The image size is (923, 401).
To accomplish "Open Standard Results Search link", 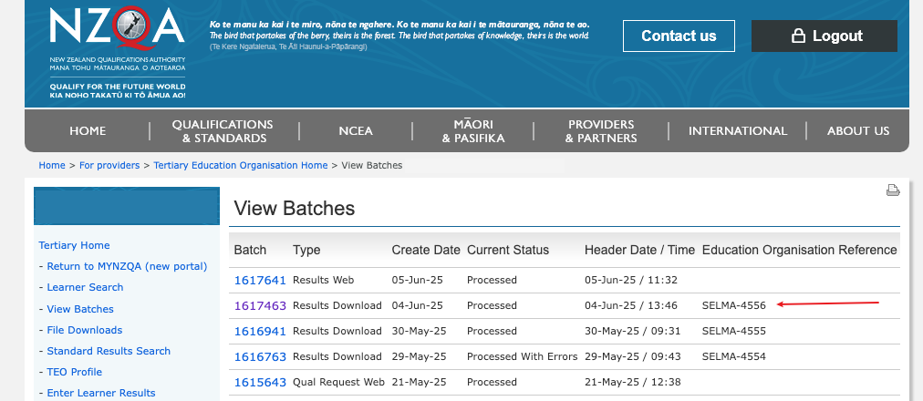I will [x=109, y=351].
